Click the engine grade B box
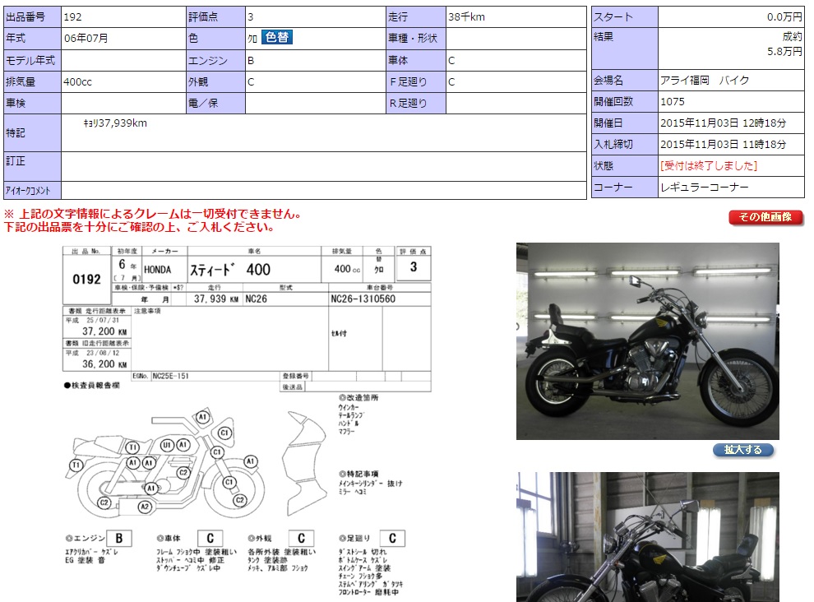The width and height of the screenshot is (814, 602). pos(118,539)
